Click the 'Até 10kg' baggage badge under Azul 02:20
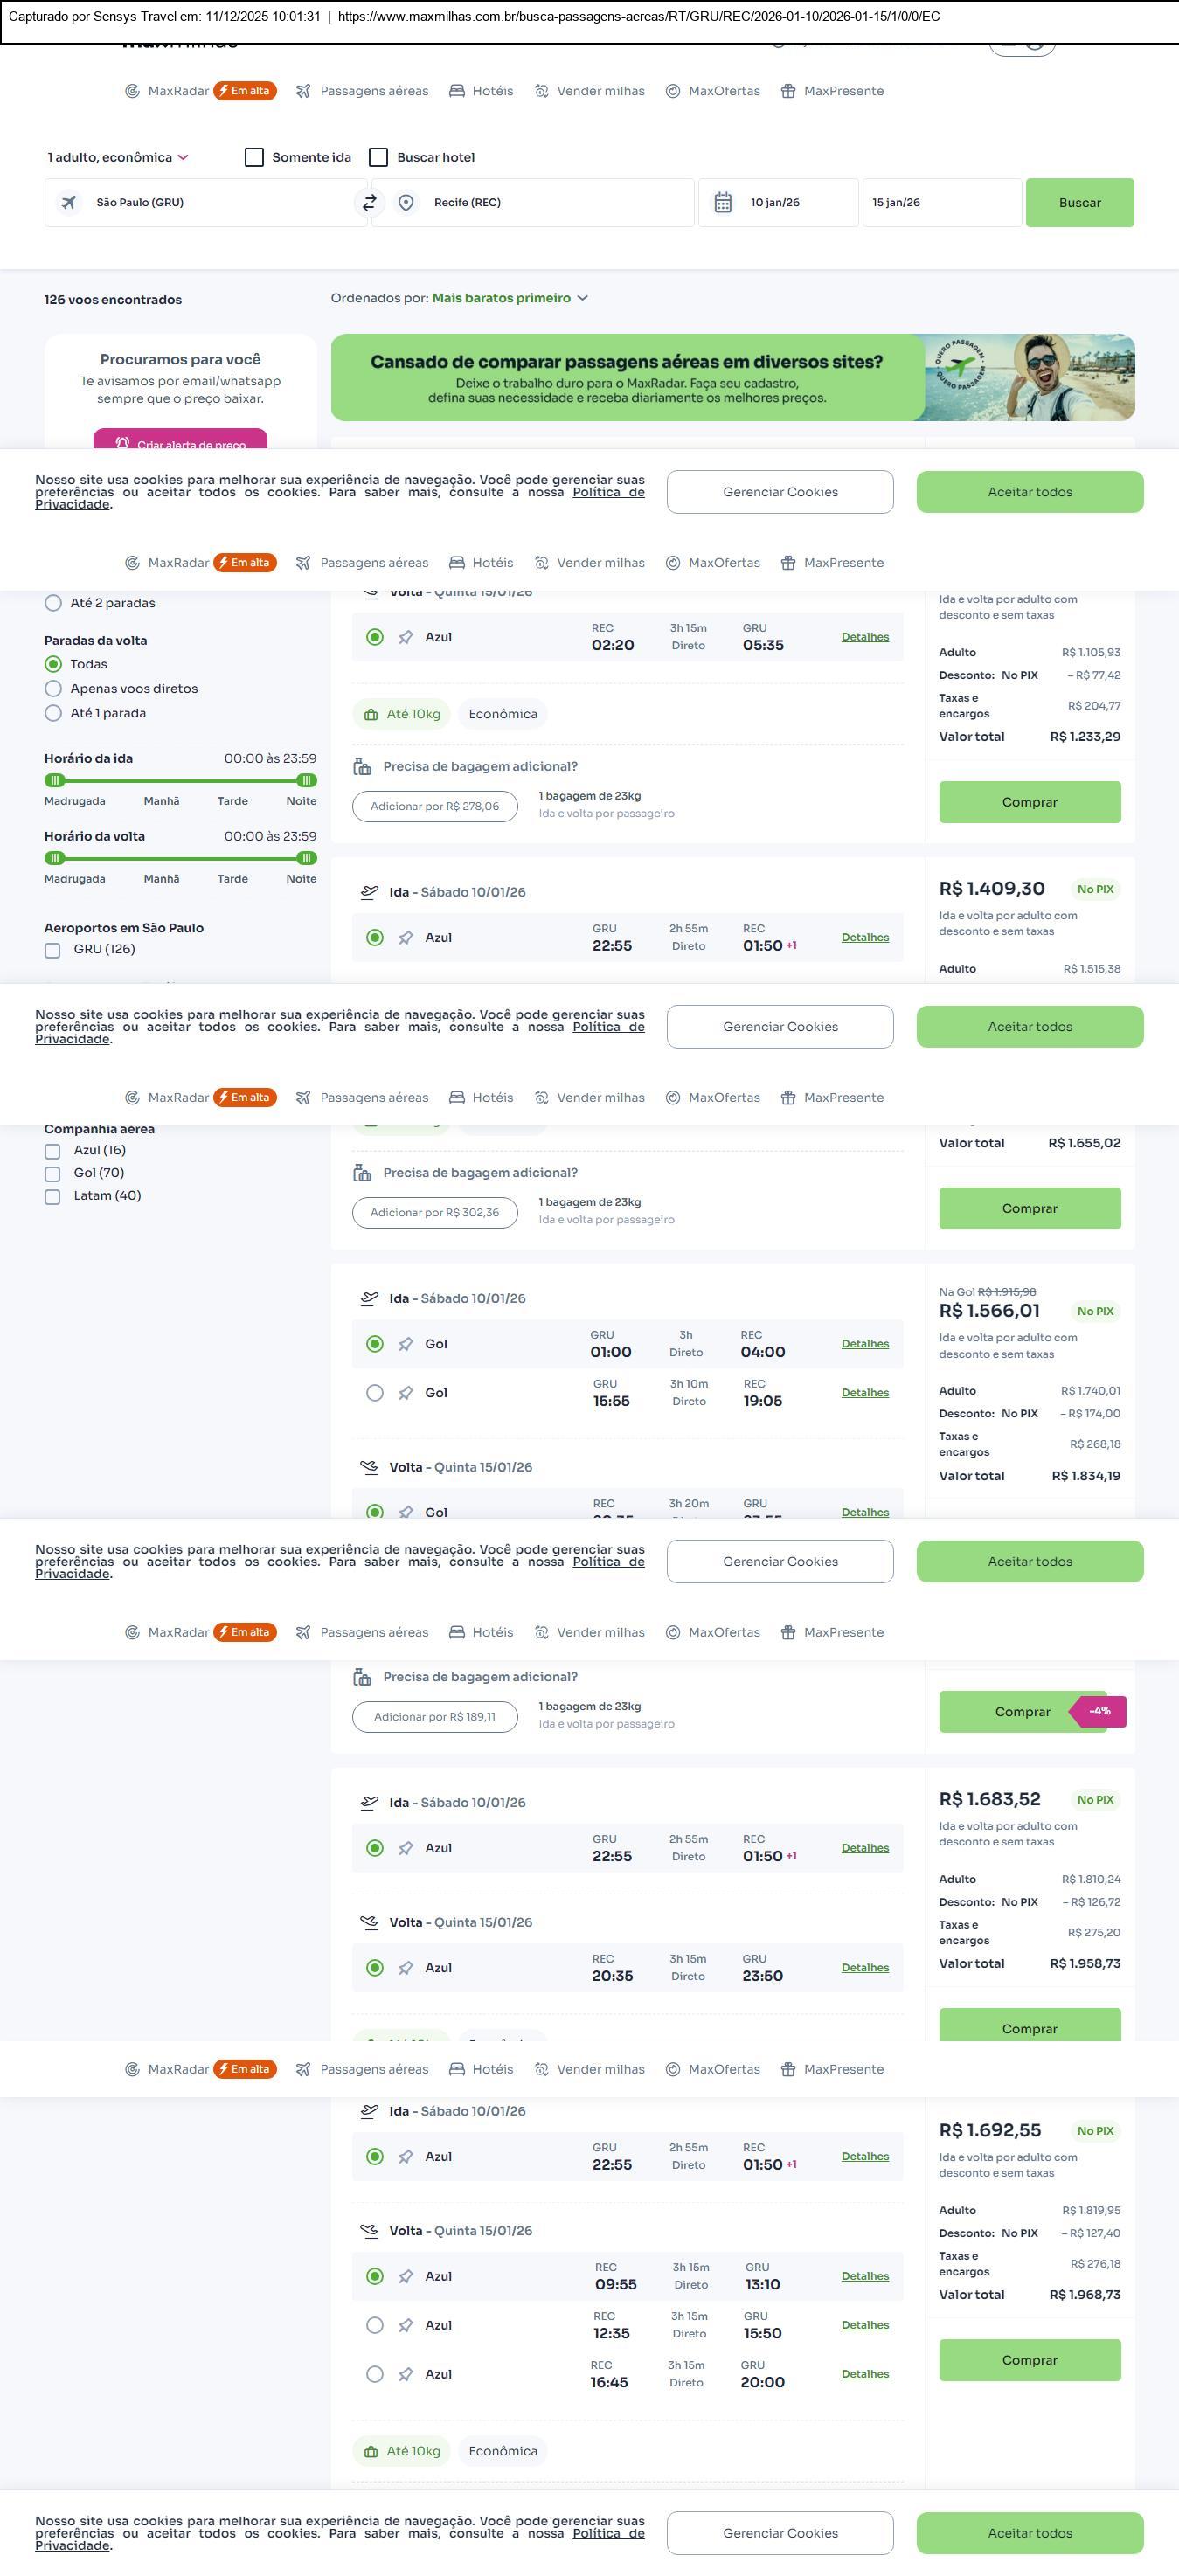Image resolution: width=1179 pixels, height=2576 pixels. (x=402, y=714)
